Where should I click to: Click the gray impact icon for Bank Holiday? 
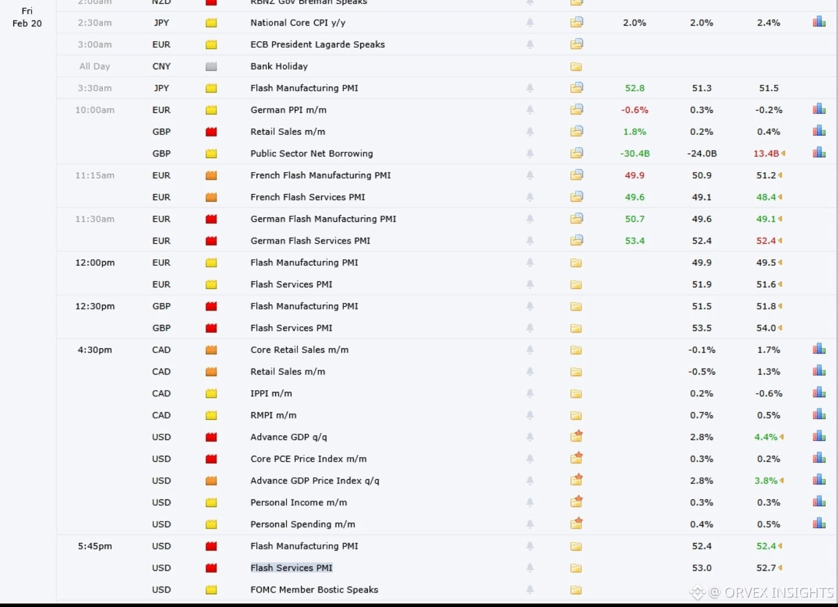(x=211, y=66)
